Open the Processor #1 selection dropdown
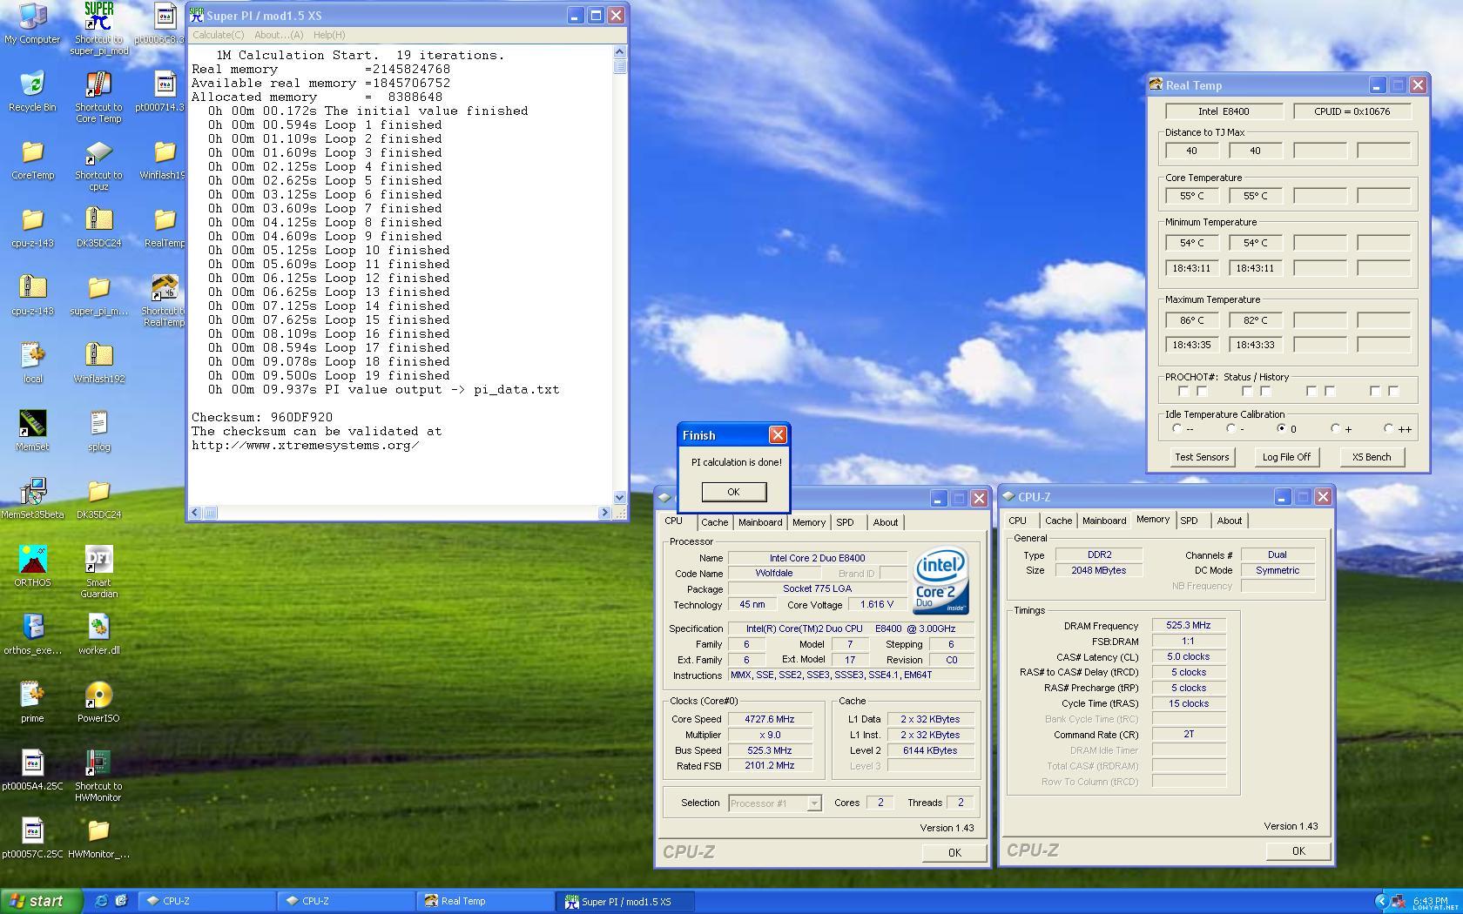1463x914 pixels. [x=813, y=803]
